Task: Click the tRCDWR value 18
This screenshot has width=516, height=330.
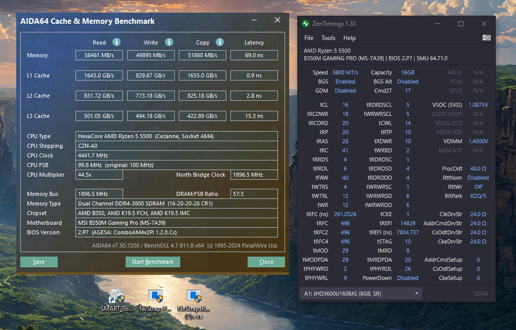Action: [345, 114]
